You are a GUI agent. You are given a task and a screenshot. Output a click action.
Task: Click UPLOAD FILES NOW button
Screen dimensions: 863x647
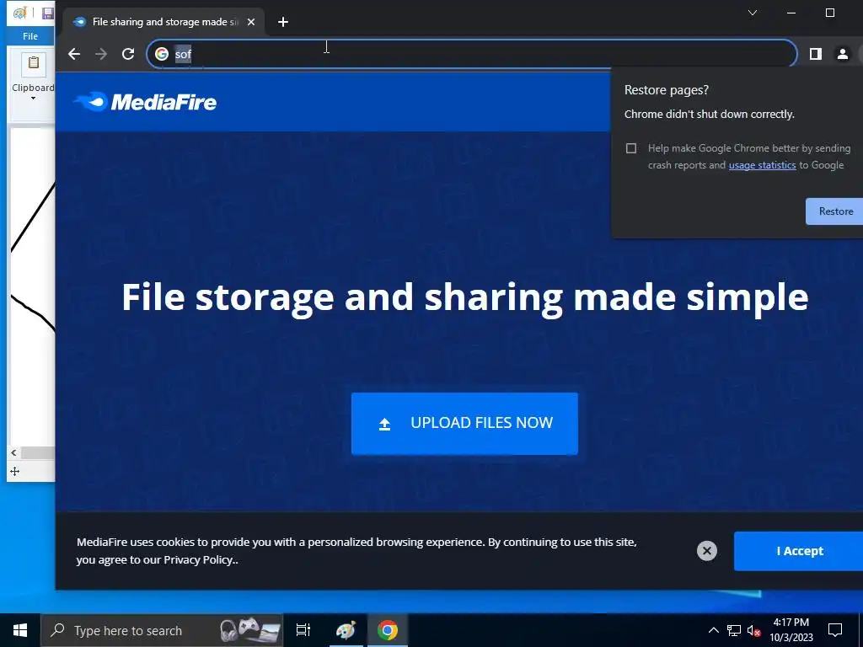coord(464,423)
